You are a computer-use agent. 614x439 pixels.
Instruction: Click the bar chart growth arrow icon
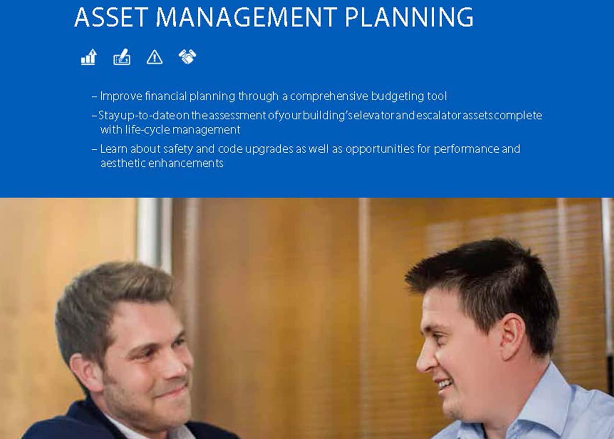(x=89, y=58)
